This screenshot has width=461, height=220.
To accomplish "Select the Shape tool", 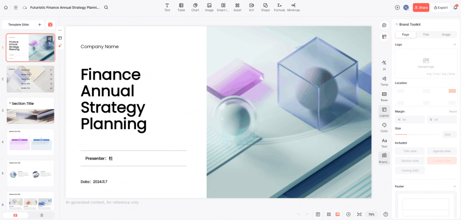I will (x=265, y=7).
